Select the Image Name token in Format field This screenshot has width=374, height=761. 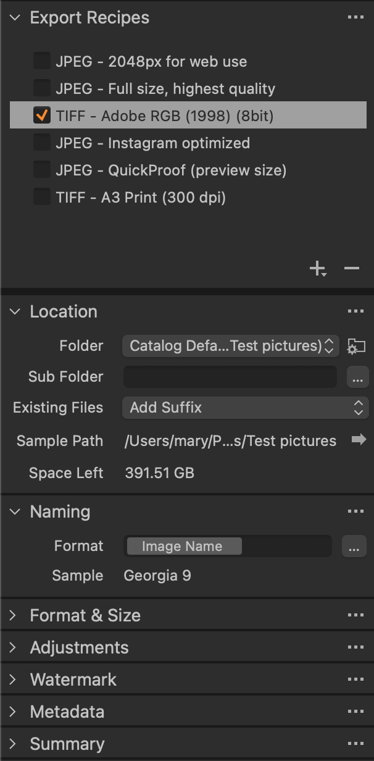click(x=184, y=546)
